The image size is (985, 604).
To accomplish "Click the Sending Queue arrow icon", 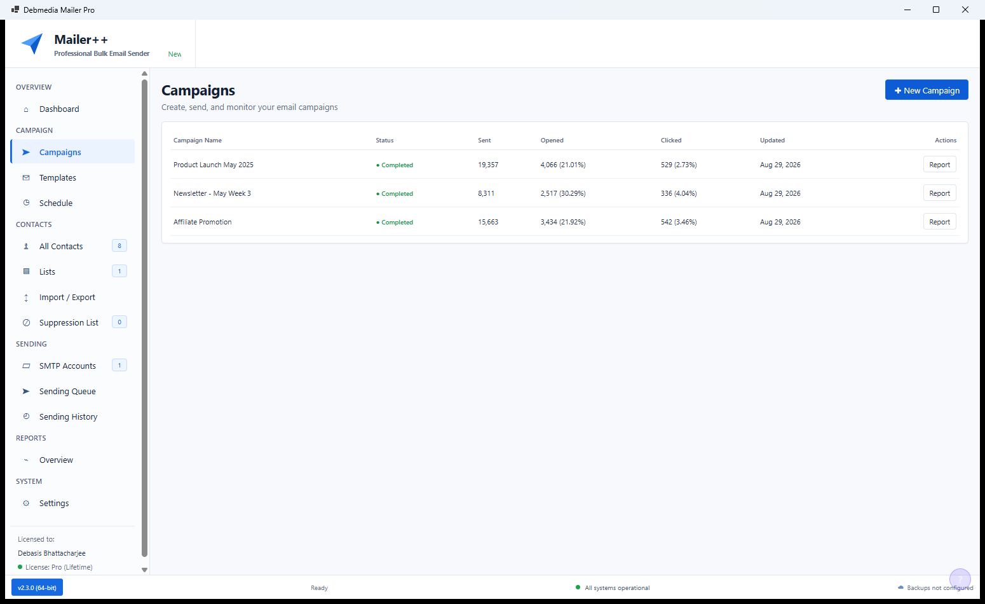I will (x=26, y=392).
